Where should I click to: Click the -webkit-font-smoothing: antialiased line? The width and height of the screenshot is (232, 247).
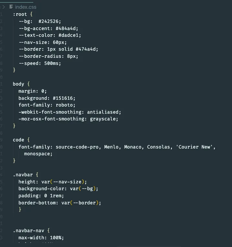70,112
